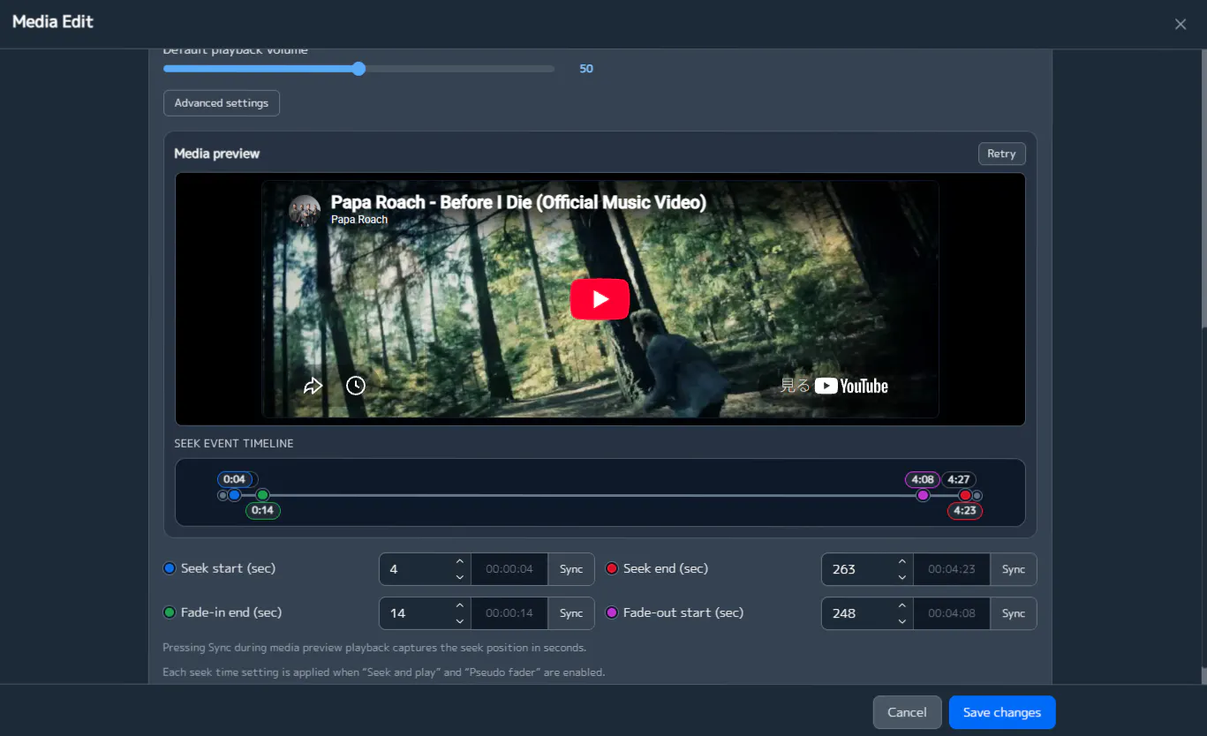
Task: Click the 4:27 timeline label
Action: coord(959,479)
